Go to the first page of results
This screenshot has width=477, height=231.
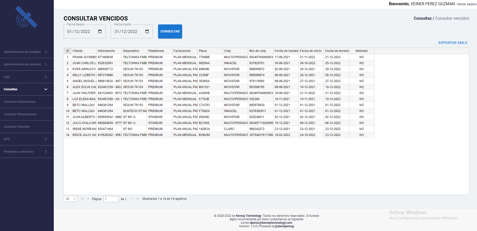tap(83, 199)
